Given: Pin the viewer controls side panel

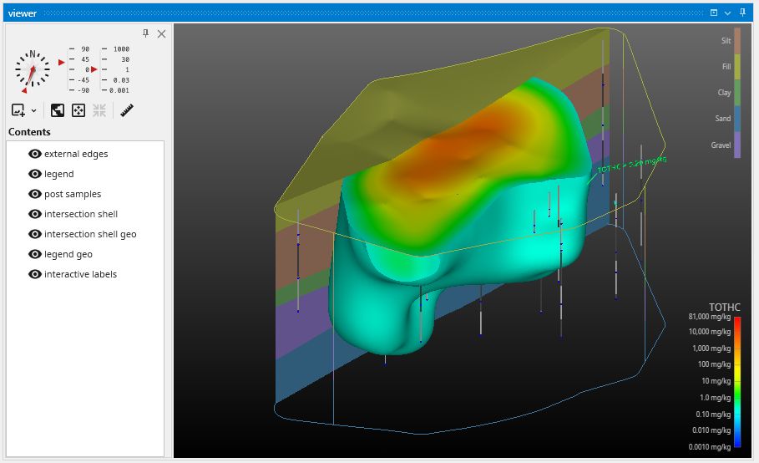Looking at the screenshot, I should (146, 33).
